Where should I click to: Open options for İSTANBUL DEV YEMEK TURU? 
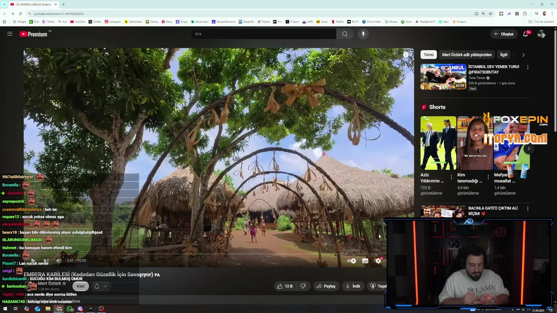[x=527, y=67]
